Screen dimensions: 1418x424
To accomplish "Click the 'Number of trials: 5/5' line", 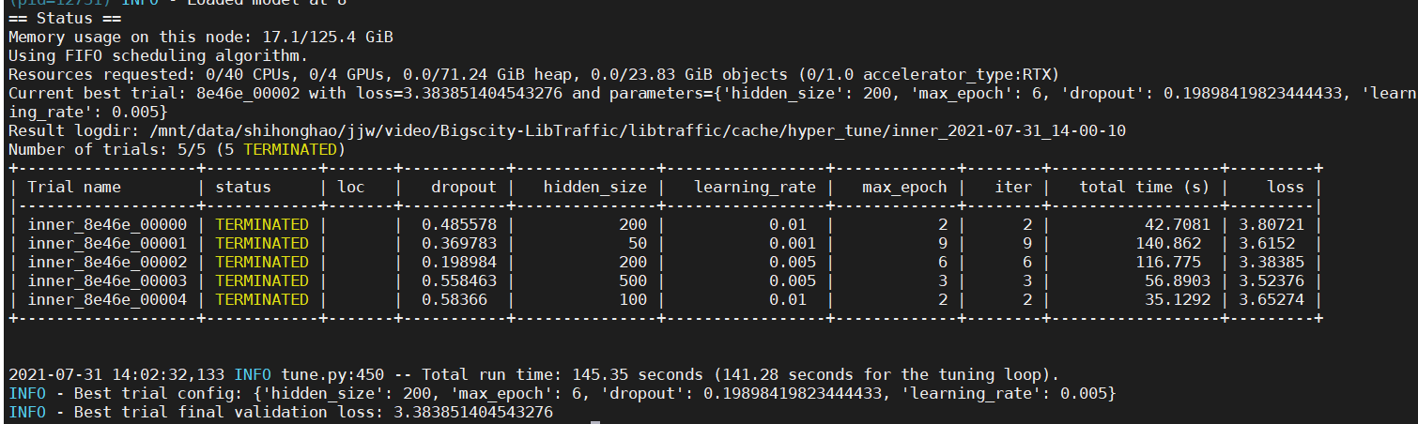I will [177, 150].
